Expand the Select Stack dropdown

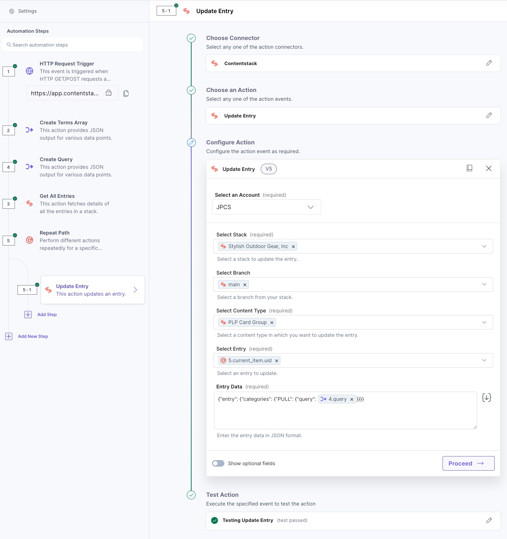point(484,247)
